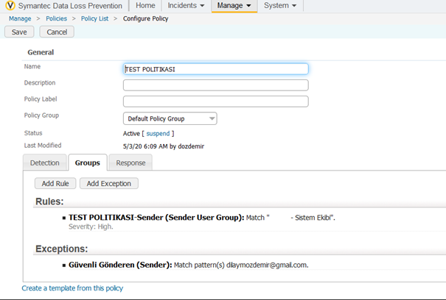Screen dimensions: 446x300
Task: Click the Name input field
Action: tap(215, 69)
